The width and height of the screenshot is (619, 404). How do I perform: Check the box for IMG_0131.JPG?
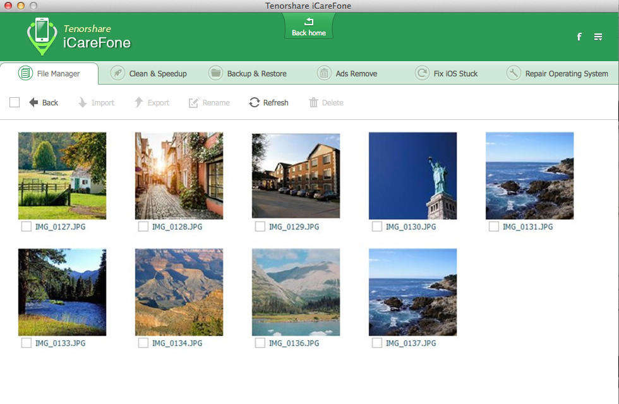point(494,227)
